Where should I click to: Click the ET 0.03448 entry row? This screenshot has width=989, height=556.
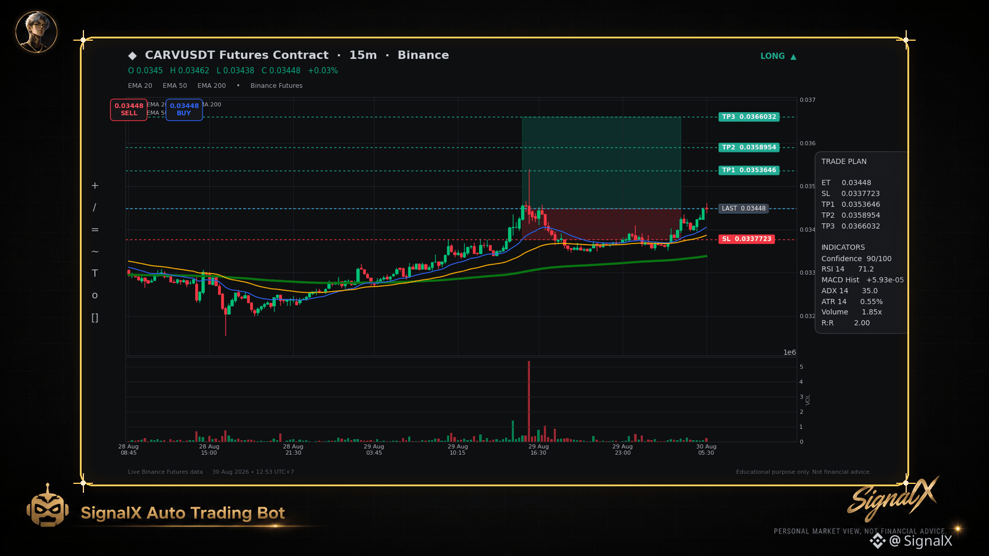coord(846,183)
